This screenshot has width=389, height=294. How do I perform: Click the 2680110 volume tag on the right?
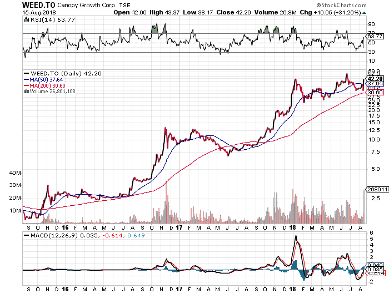coord(378,190)
